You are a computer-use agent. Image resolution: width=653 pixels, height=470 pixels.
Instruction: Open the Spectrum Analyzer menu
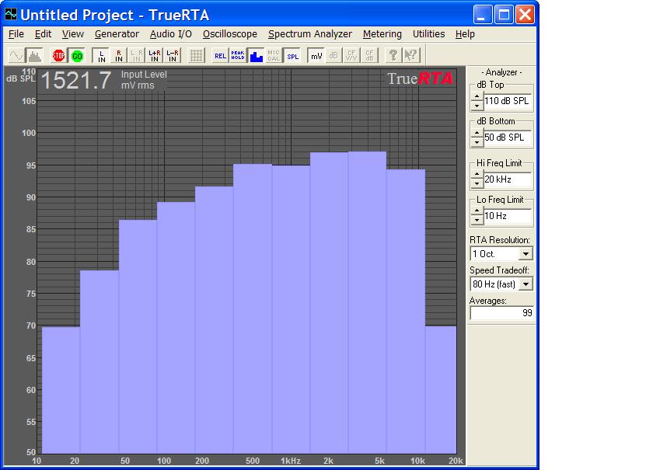click(310, 34)
